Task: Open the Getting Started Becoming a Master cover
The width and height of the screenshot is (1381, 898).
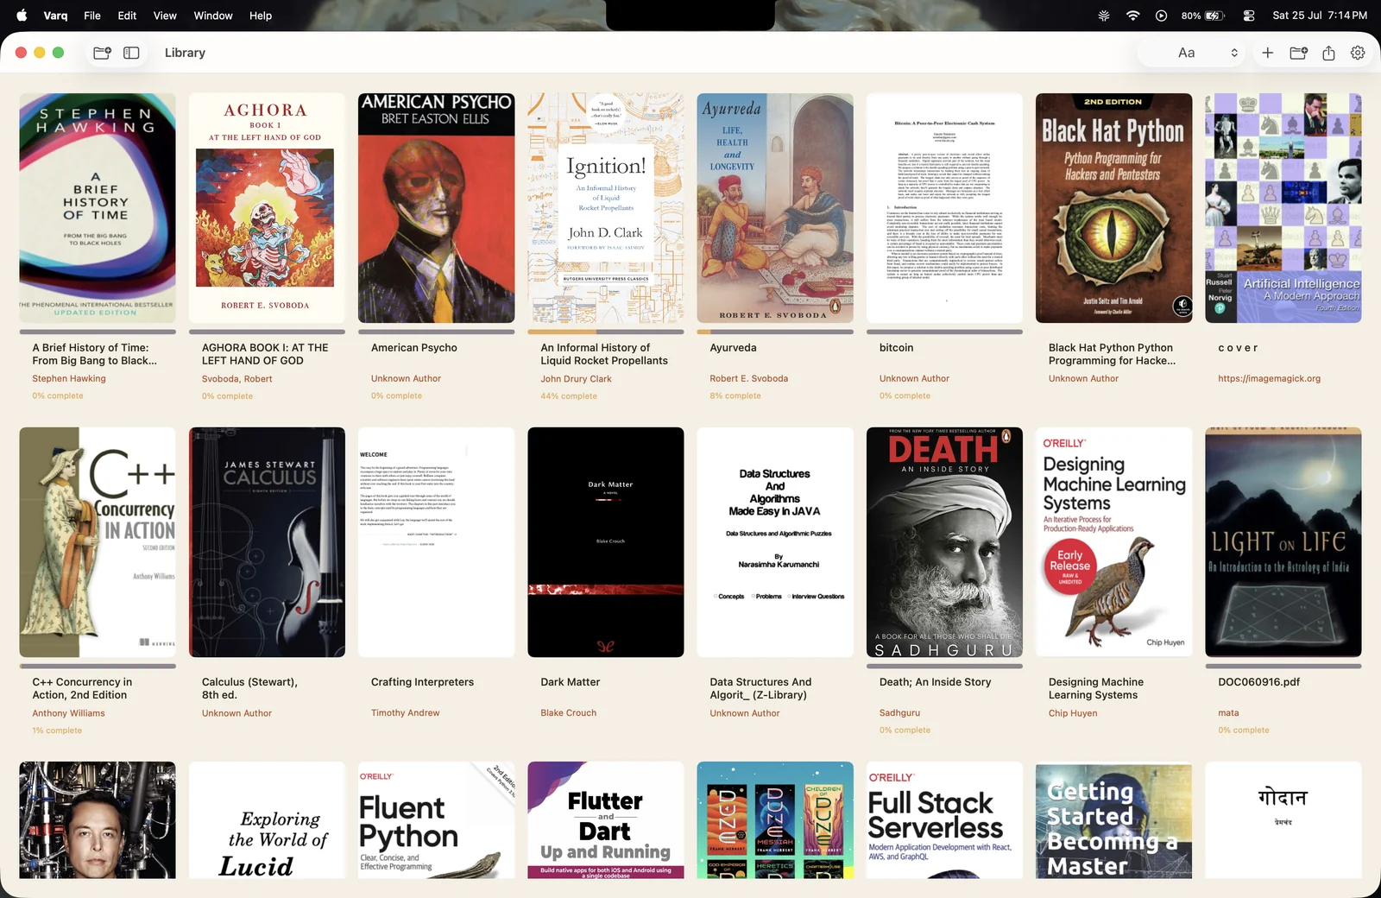Action: click(1113, 820)
